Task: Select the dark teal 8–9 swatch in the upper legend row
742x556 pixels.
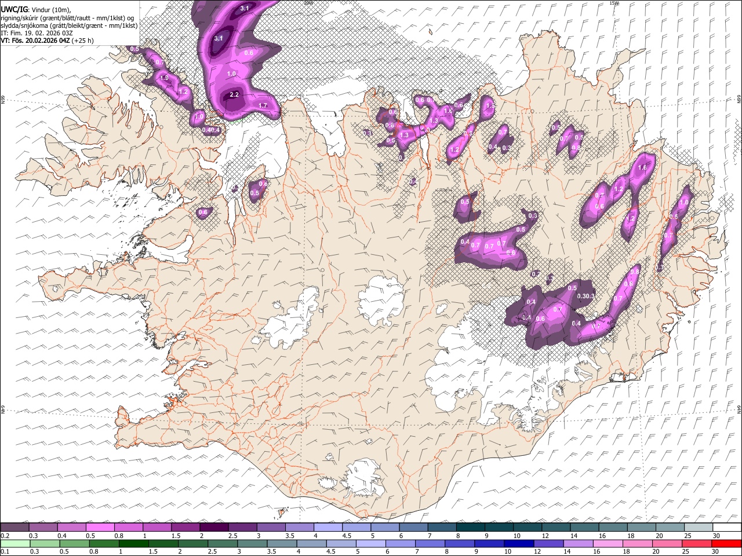Action: (470, 528)
